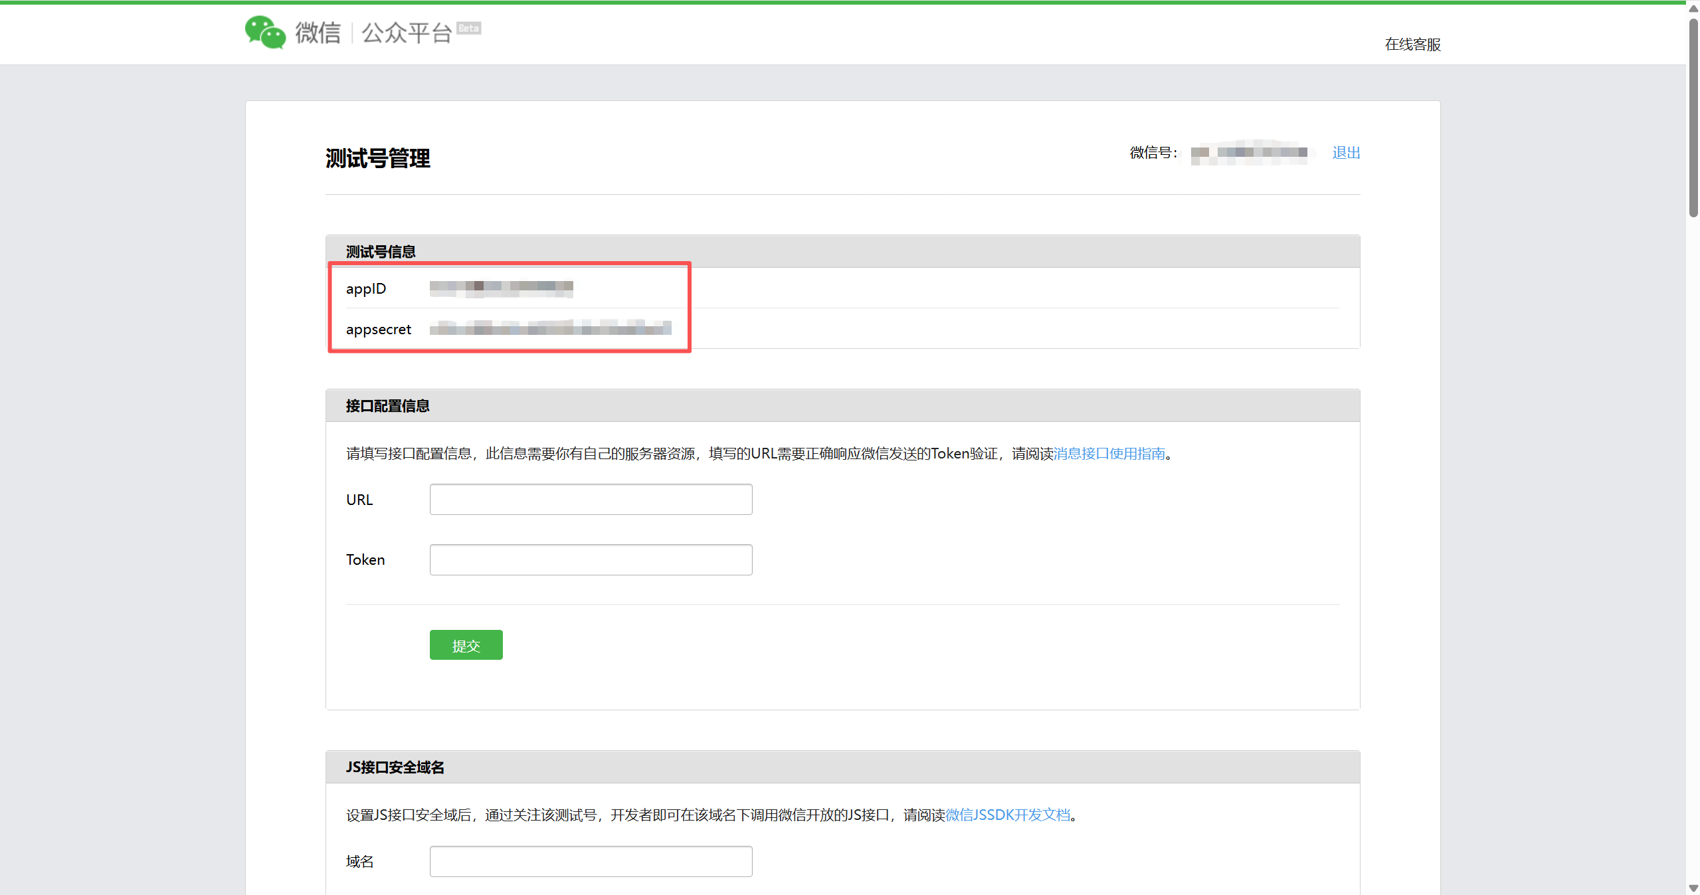Click the blurred 微信号 account value
The height and width of the screenshot is (895, 1700).
point(1249,153)
